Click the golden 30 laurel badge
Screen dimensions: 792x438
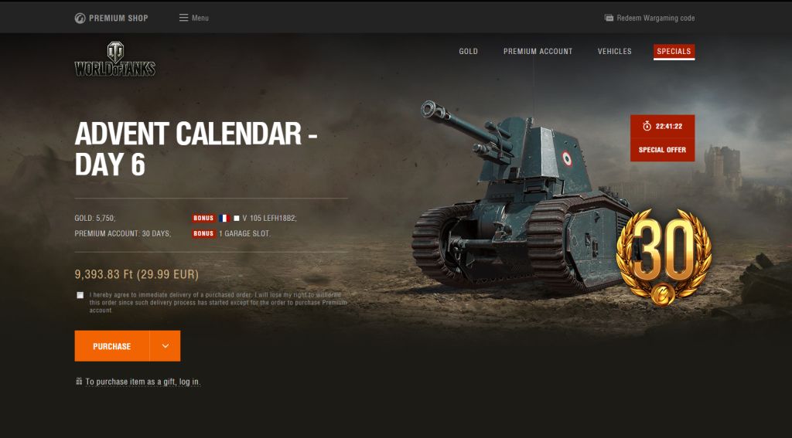(x=664, y=256)
